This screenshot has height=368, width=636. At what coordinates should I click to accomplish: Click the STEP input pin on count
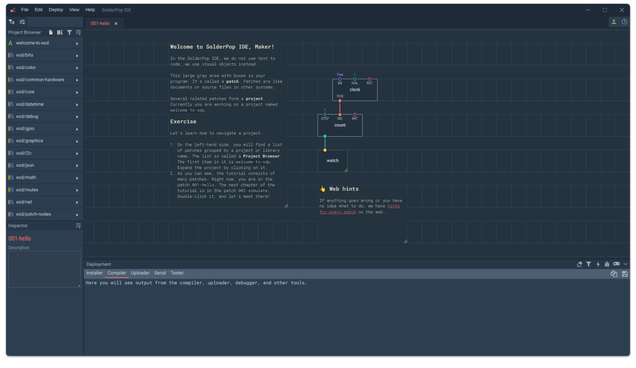(325, 115)
